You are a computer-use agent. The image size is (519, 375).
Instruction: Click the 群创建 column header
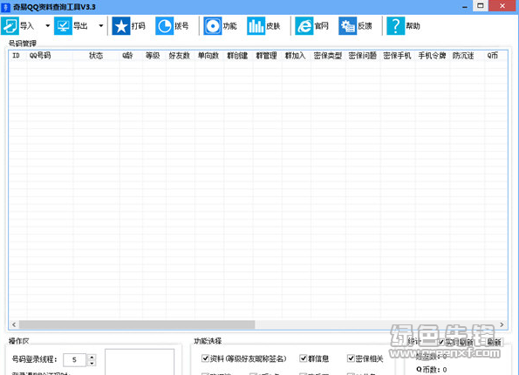[238, 56]
